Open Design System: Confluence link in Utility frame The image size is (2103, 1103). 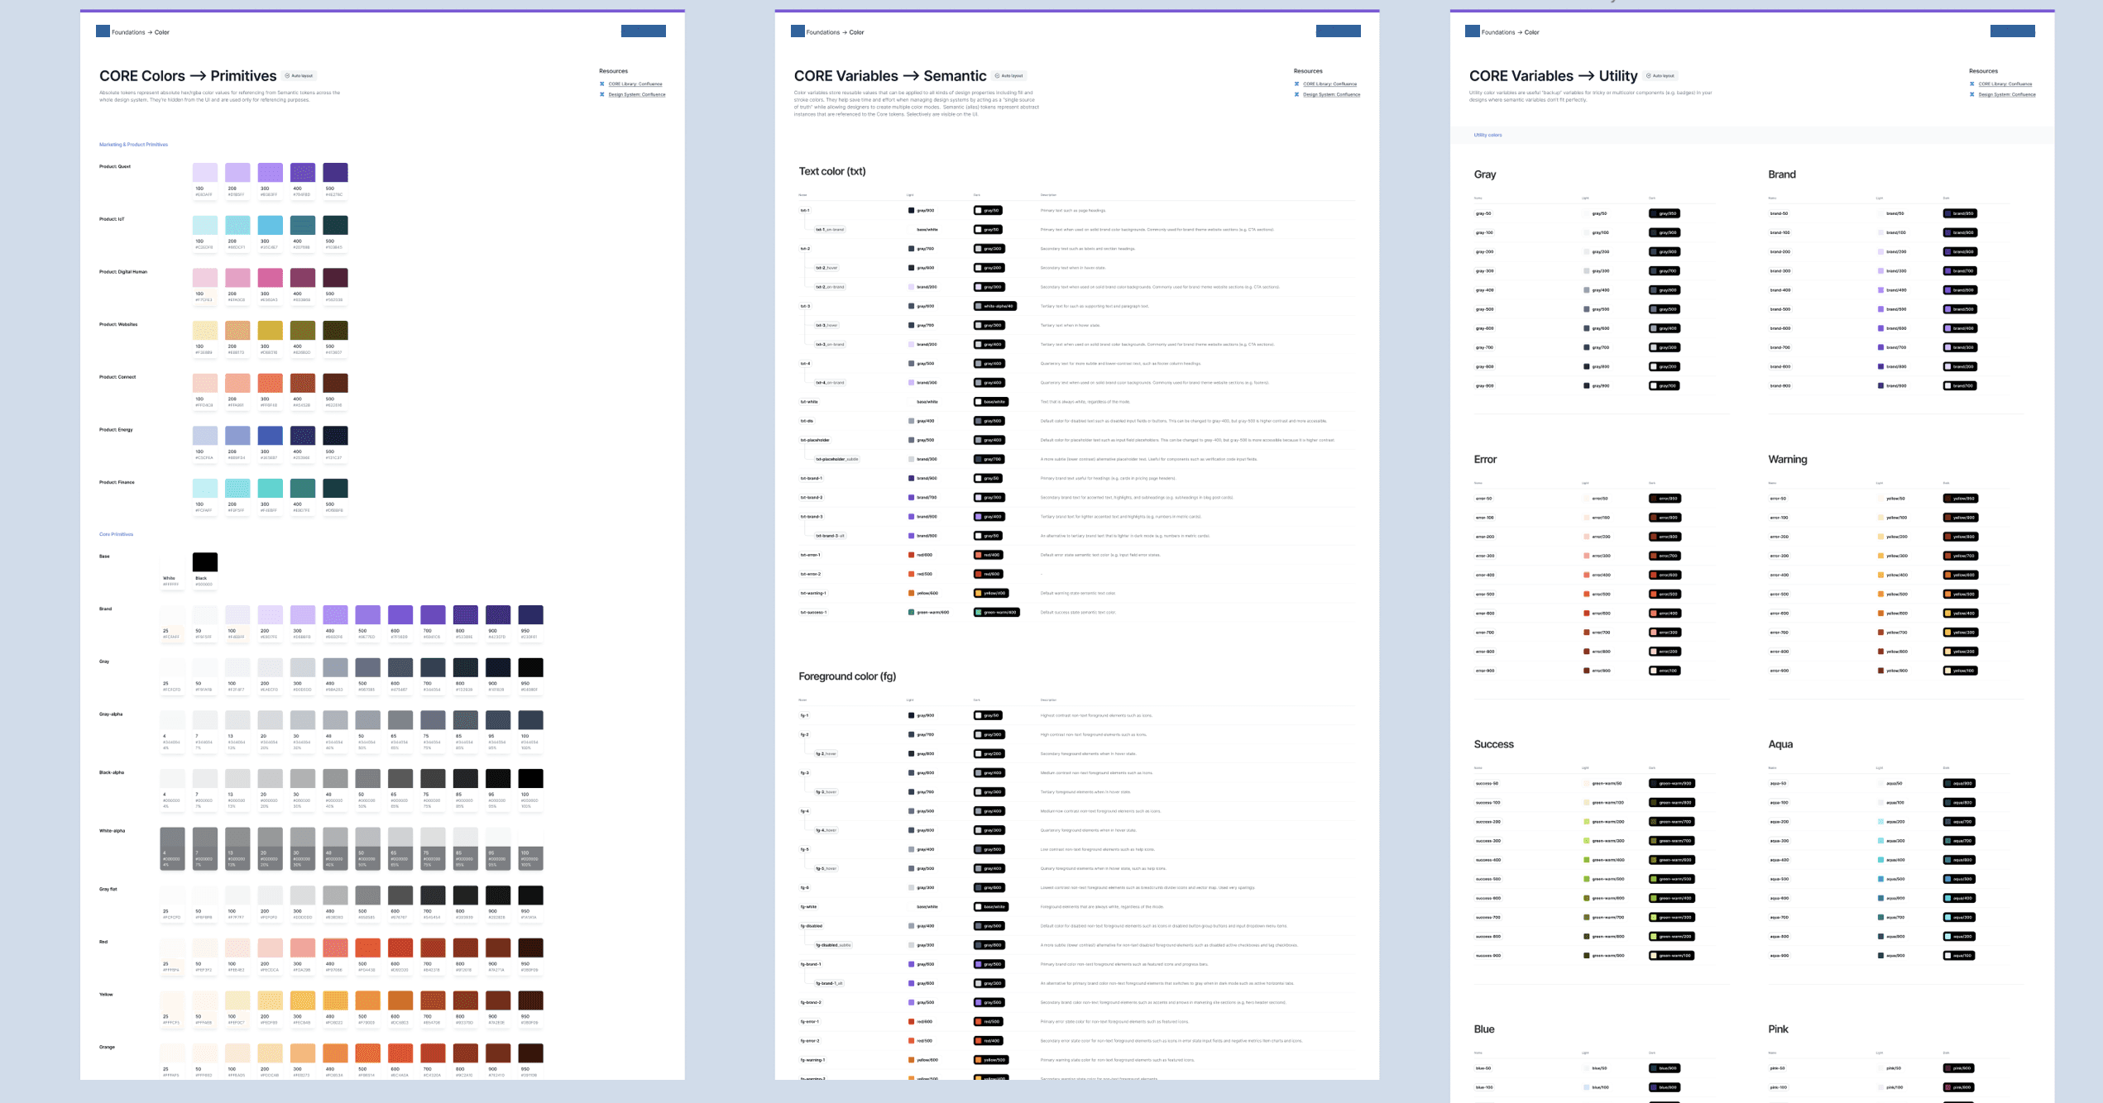click(2006, 94)
